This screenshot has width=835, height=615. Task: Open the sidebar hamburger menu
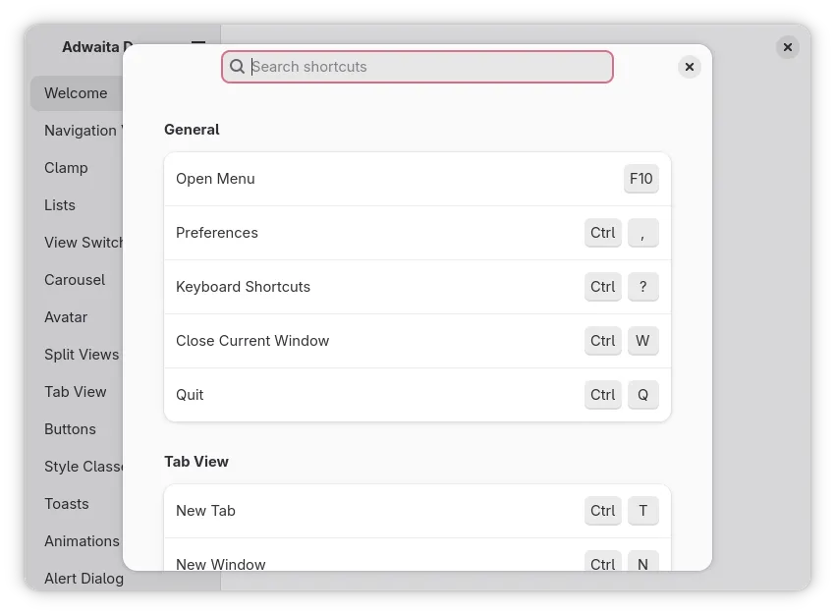pyautogui.click(x=198, y=43)
